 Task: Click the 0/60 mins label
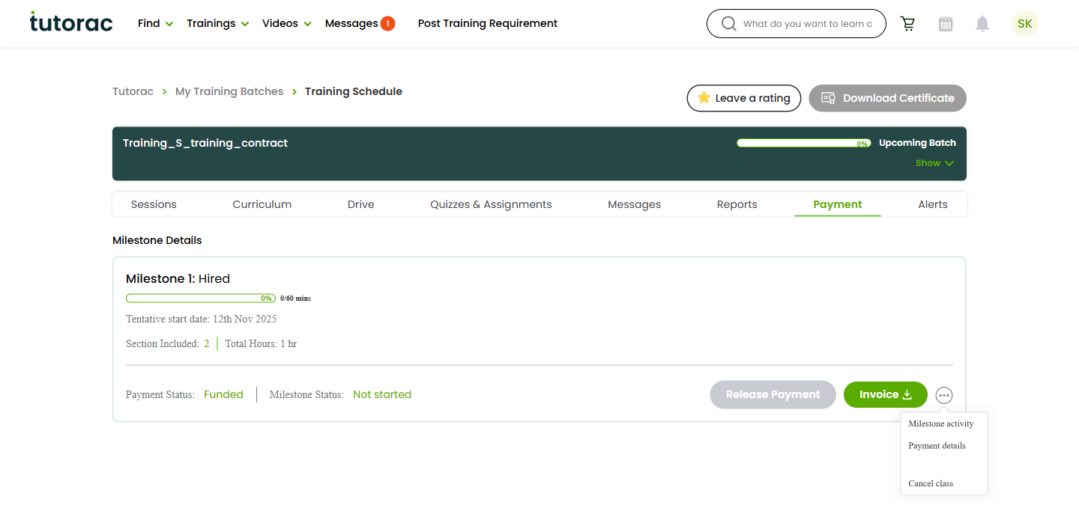point(295,298)
